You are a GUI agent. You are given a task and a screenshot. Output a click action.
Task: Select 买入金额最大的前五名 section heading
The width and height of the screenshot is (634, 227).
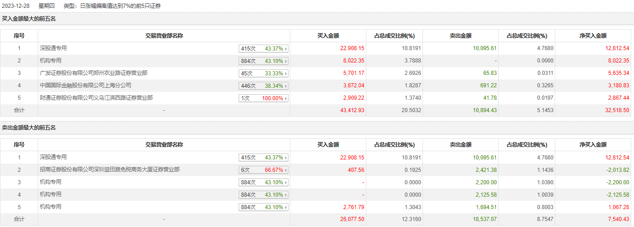click(29, 19)
